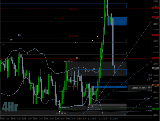Click the green S1 price tag 1.28766
This screenshot has width=160, height=121.
click(156, 108)
